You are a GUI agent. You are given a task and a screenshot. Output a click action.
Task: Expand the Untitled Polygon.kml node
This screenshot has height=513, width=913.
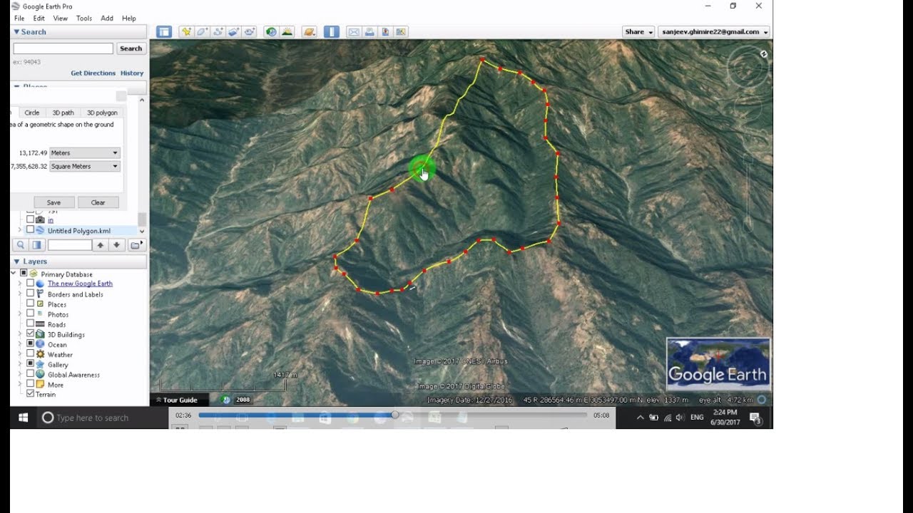click(x=19, y=230)
